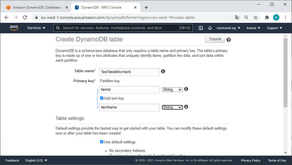Show info icon for partition key type

pos(186,89)
